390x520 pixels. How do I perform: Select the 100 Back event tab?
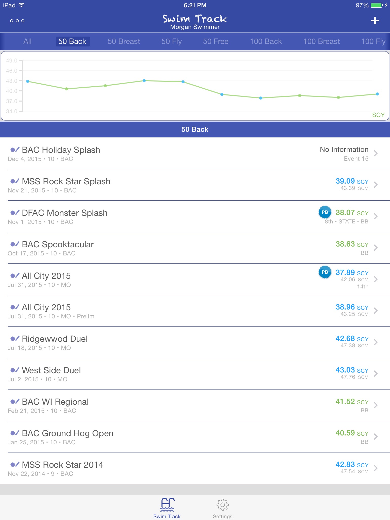point(266,41)
